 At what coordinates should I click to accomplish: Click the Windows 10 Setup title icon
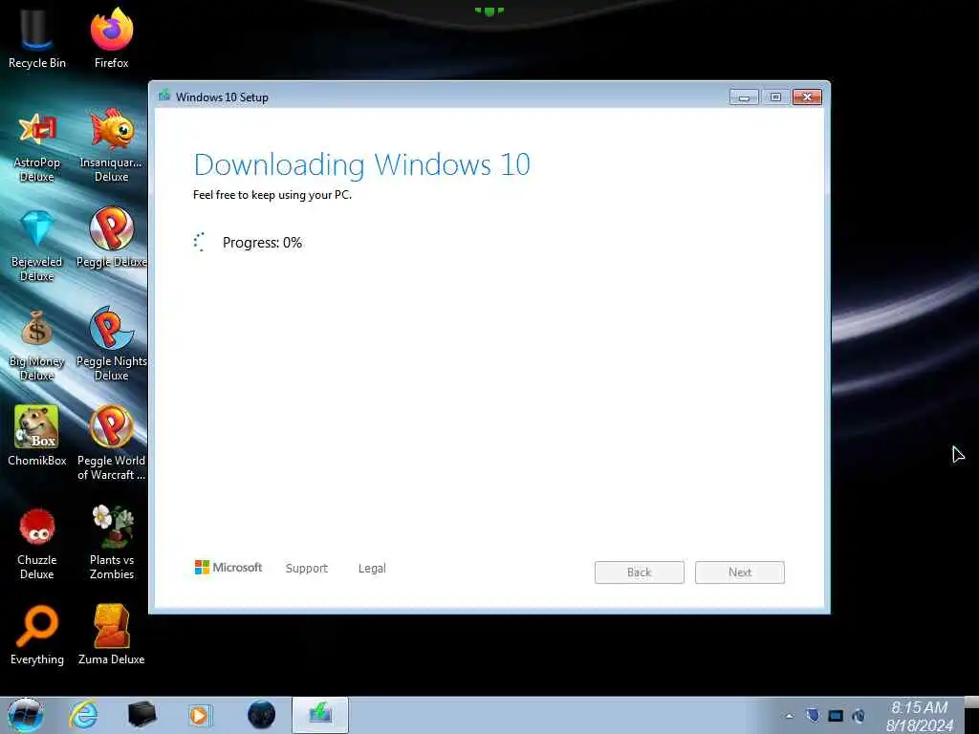[x=164, y=96]
